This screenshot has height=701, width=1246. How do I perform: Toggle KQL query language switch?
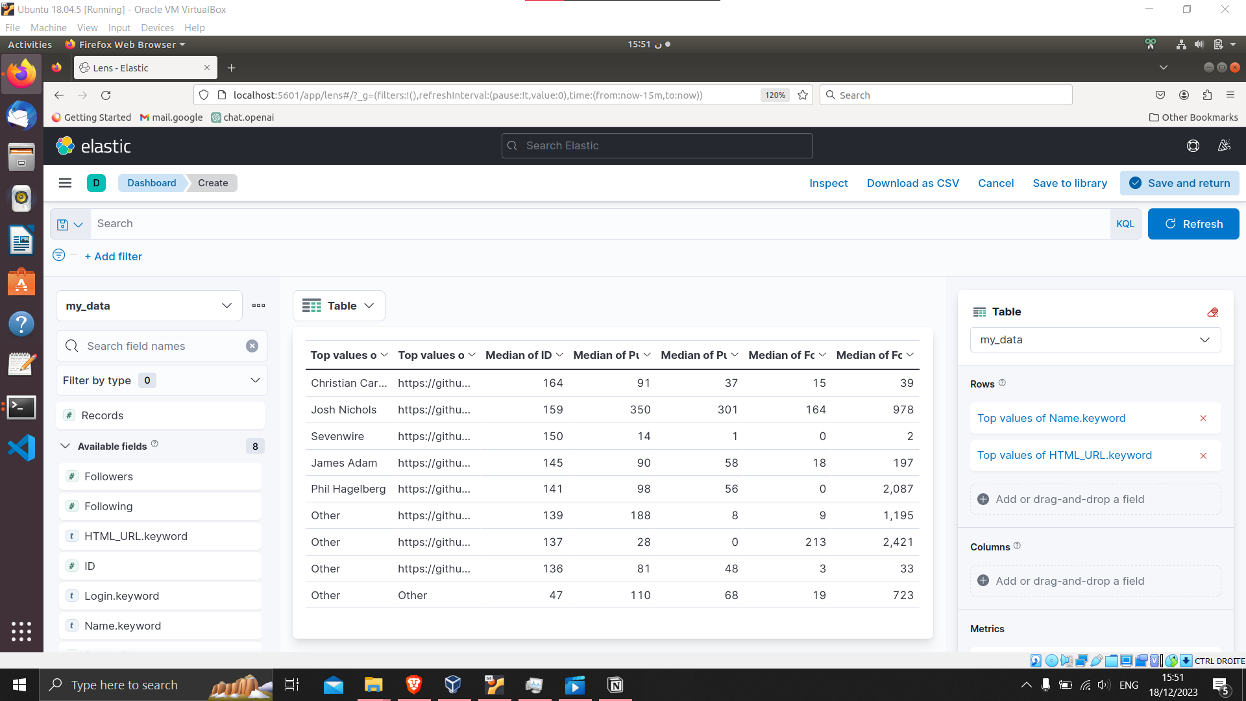click(1125, 224)
